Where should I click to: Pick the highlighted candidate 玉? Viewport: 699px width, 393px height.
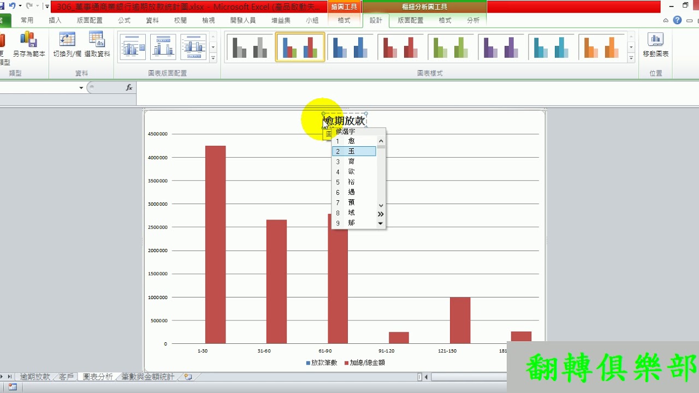click(x=354, y=151)
